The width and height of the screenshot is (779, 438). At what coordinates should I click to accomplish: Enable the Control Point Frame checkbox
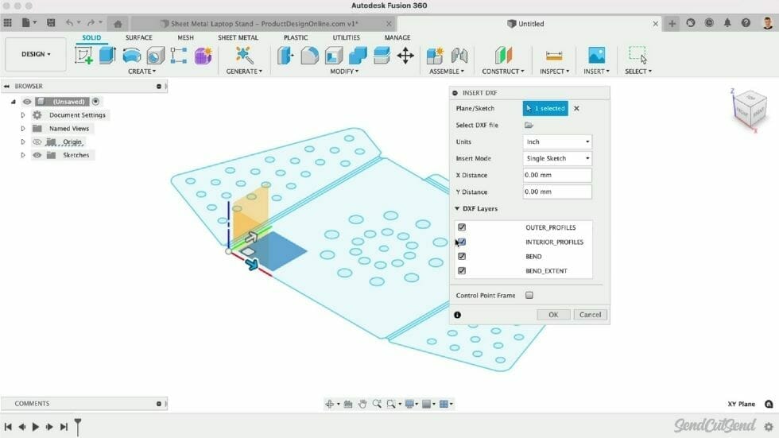point(529,296)
